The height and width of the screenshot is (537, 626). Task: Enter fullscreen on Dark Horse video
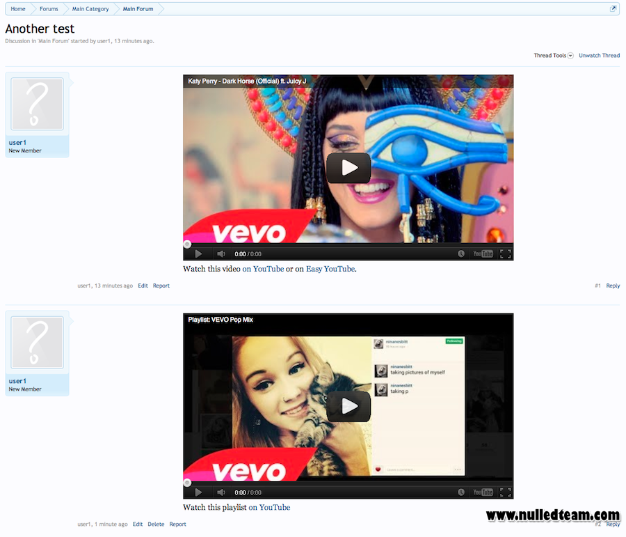(506, 254)
